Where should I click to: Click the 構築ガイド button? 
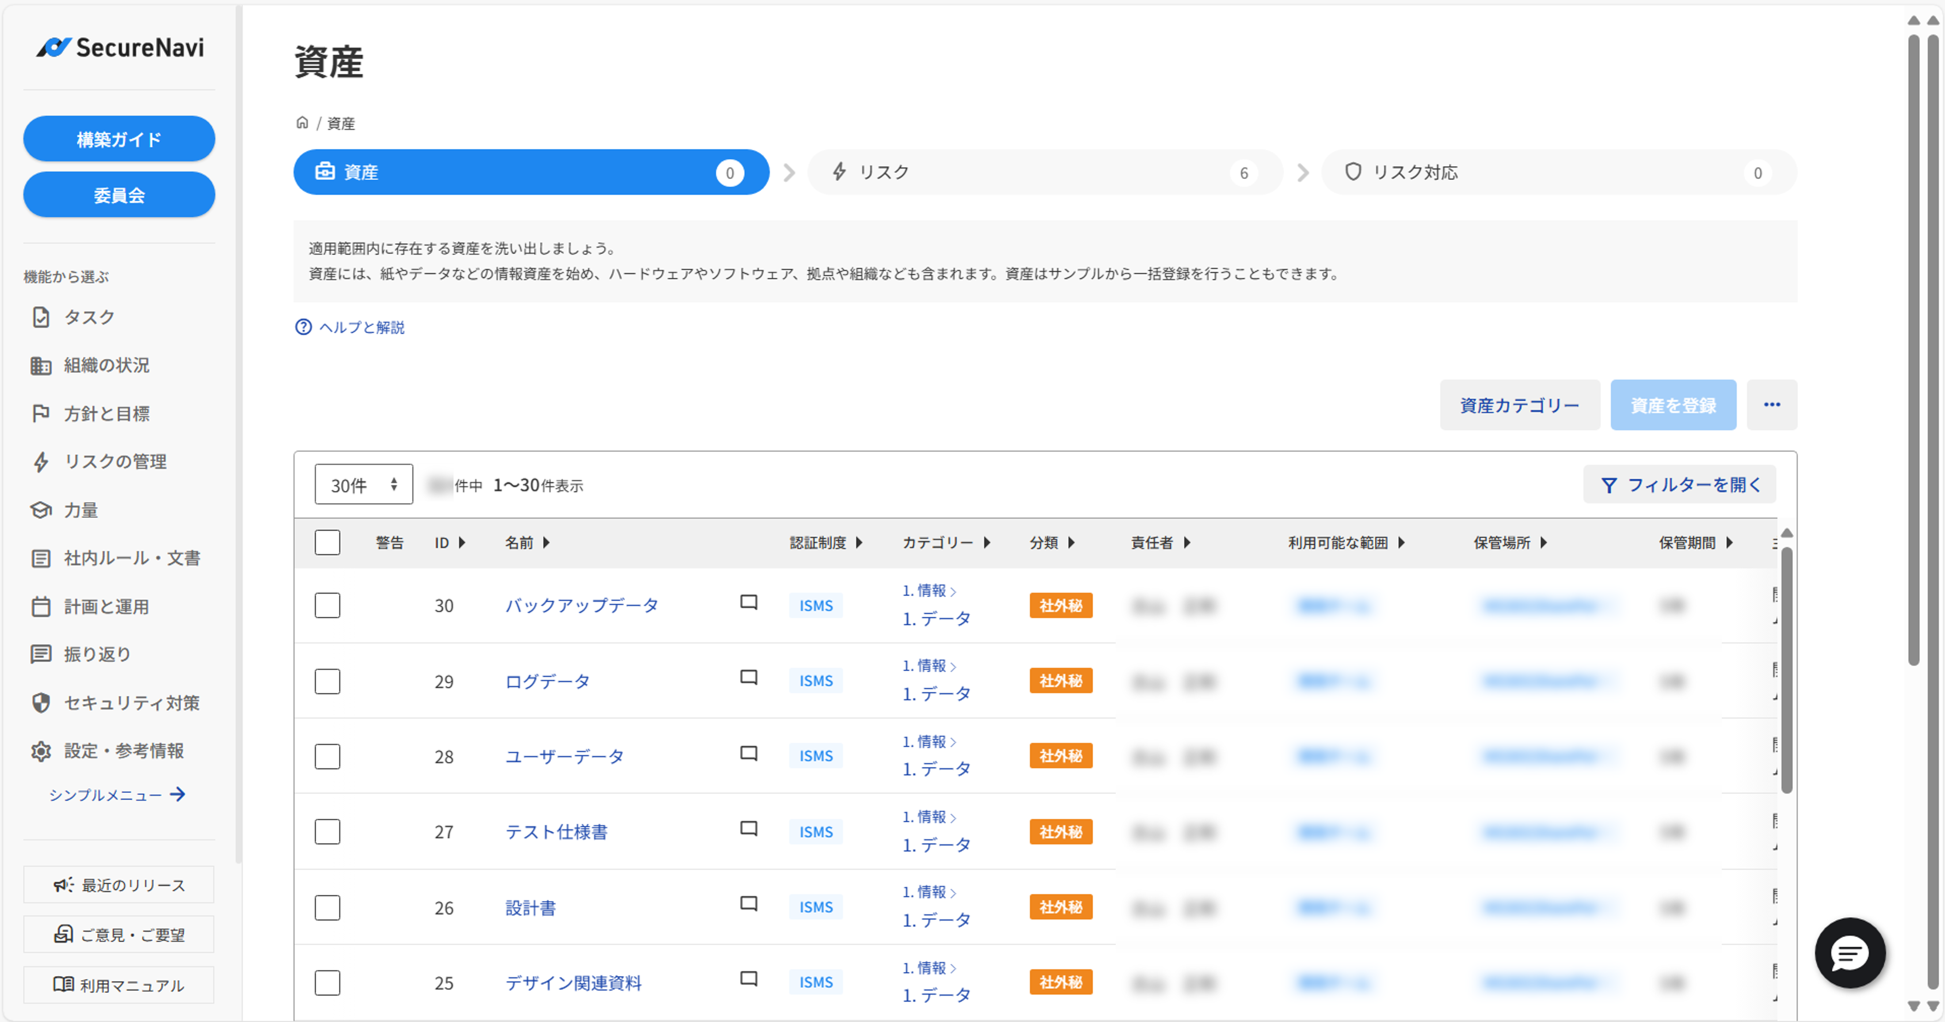point(119,139)
